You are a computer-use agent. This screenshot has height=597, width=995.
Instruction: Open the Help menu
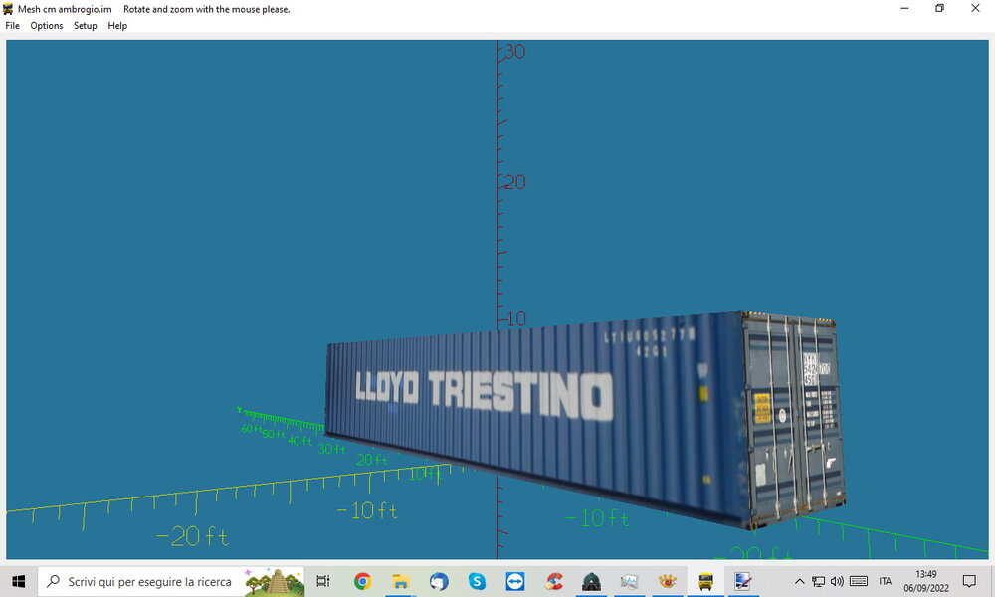pos(117,26)
